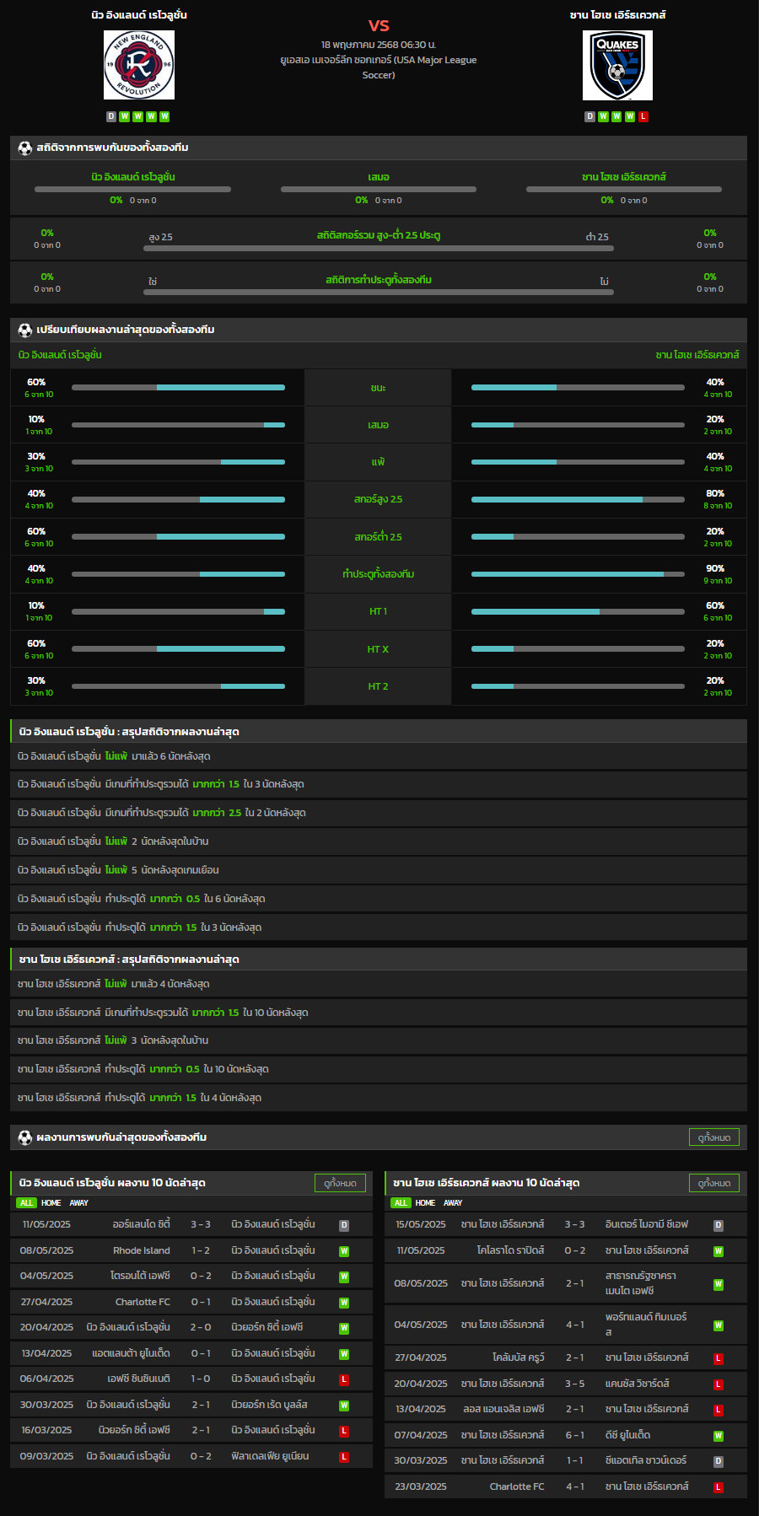Click the สกอร์สูง 2.5 label in comparison table

[378, 499]
